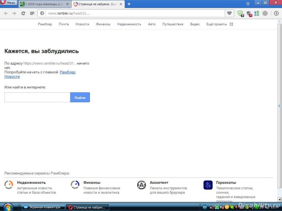The width and height of the screenshot is (282, 211).
Task: Open the Недвижимость recommended service icon
Action: (9, 185)
